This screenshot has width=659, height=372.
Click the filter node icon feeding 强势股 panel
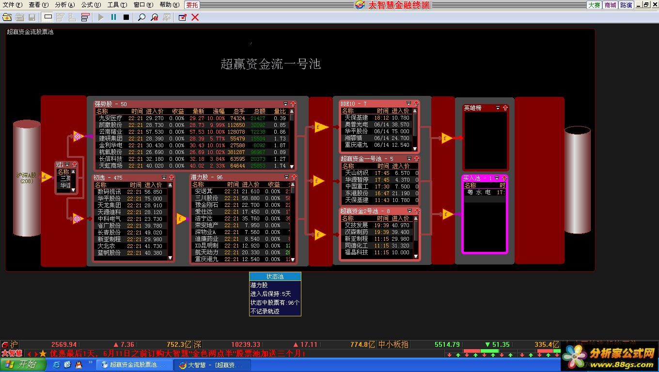(78, 136)
